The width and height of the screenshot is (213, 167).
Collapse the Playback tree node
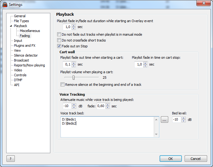click(11, 26)
